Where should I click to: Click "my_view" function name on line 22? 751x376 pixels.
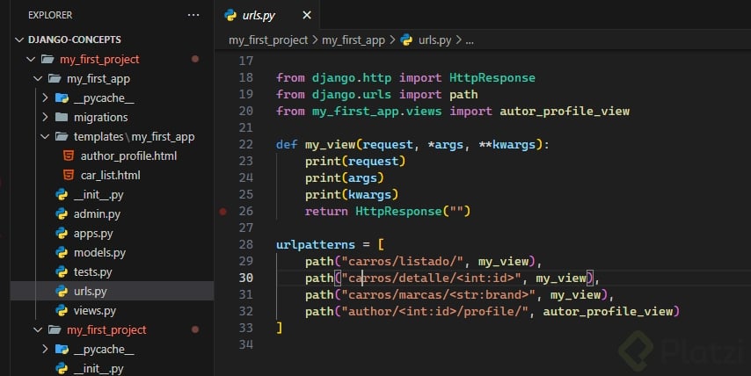coord(331,144)
